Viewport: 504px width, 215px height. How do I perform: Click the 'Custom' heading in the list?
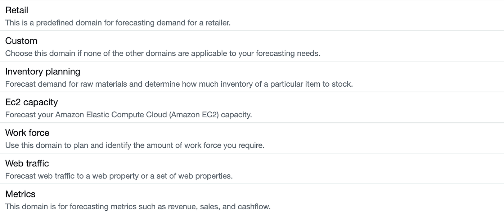pos(21,41)
